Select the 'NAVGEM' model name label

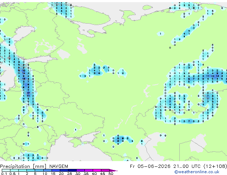click(x=59, y=166)
